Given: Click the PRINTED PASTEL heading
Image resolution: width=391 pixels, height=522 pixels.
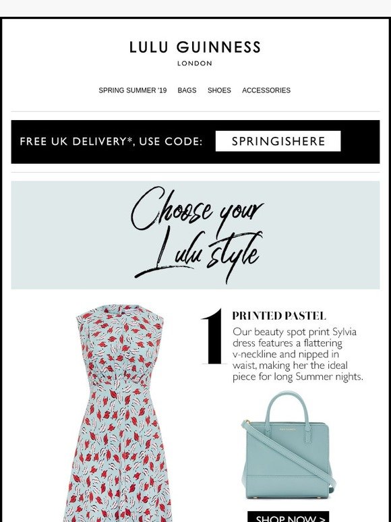Looking at the screenshot, I should pyautogui.click(x=279, y=316).
